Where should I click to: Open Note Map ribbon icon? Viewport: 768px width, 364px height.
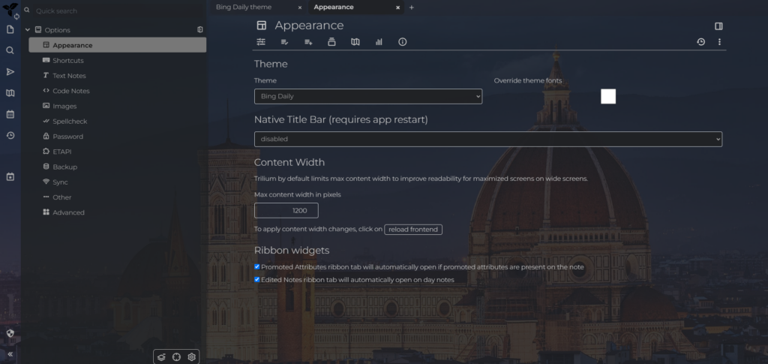[x=355, y=42]
